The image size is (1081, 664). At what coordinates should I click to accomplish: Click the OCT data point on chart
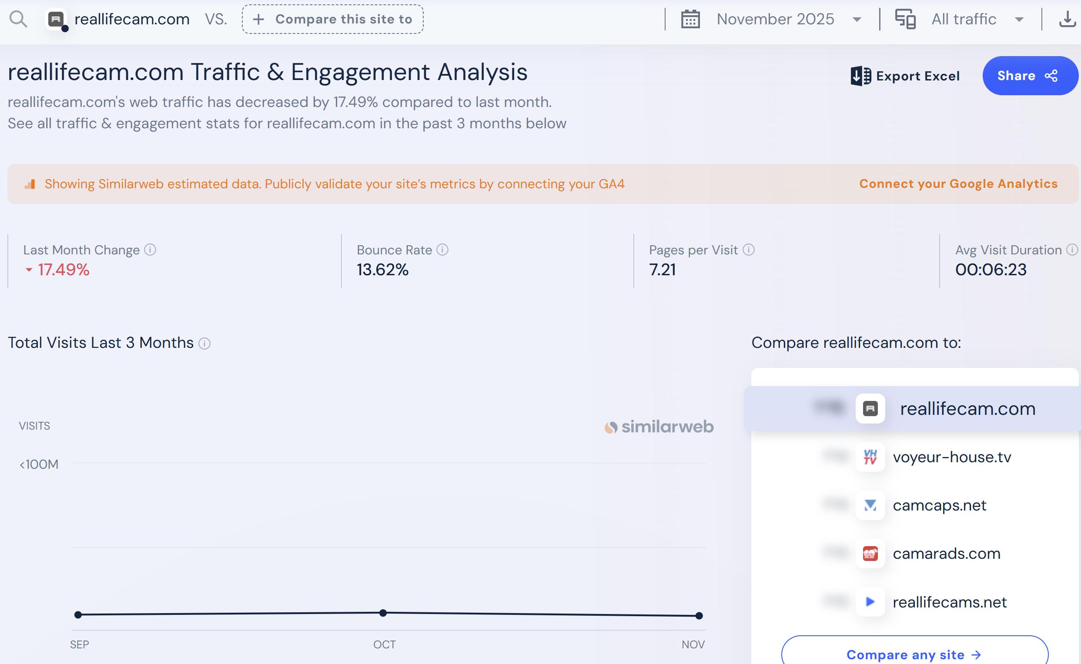[383, 613]
